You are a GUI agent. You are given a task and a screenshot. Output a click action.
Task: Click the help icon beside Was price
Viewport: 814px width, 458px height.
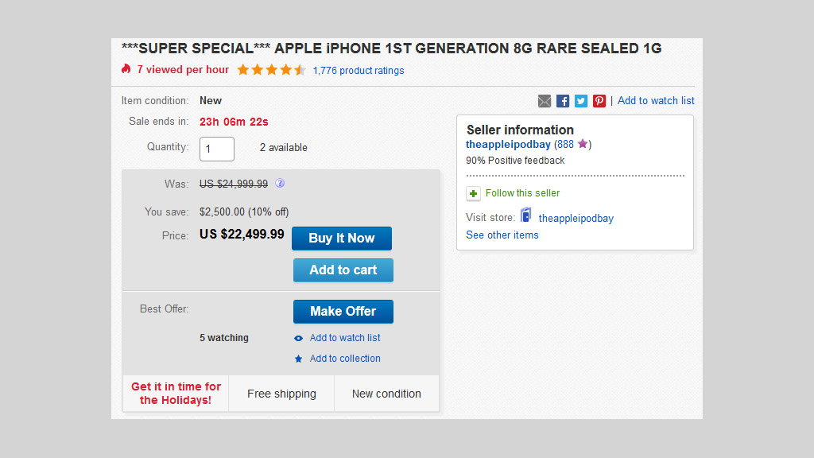tap(280, 184)
